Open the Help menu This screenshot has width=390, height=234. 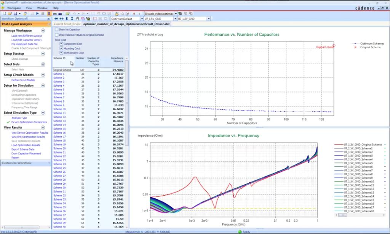56,8
